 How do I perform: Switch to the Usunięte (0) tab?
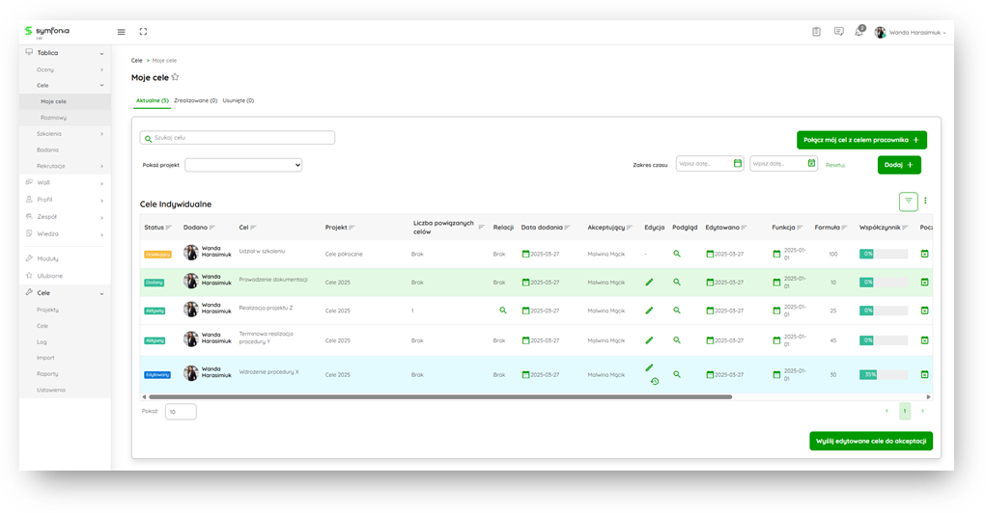click(239, 100)
